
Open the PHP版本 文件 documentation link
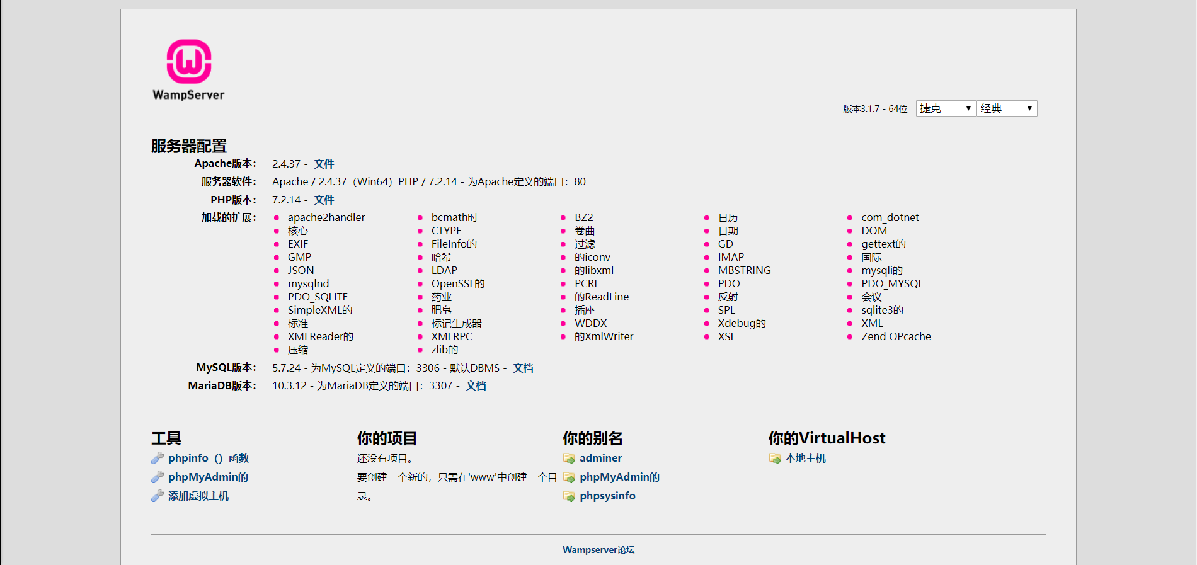pyautogui.click(x=324, y=200)
